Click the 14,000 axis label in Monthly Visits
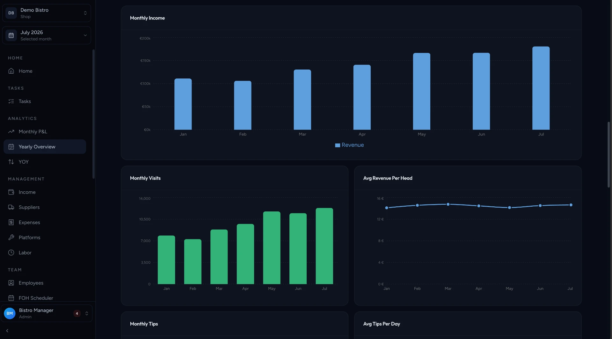Screen dimensions: 612x339 145,198
